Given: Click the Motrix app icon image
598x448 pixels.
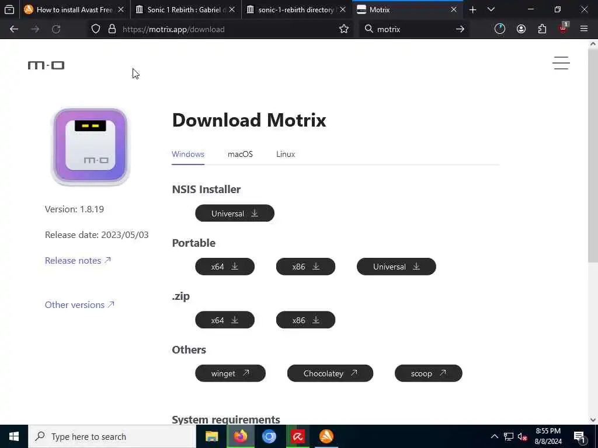Looking at the screenshot, I should click(x=91, y=146).
